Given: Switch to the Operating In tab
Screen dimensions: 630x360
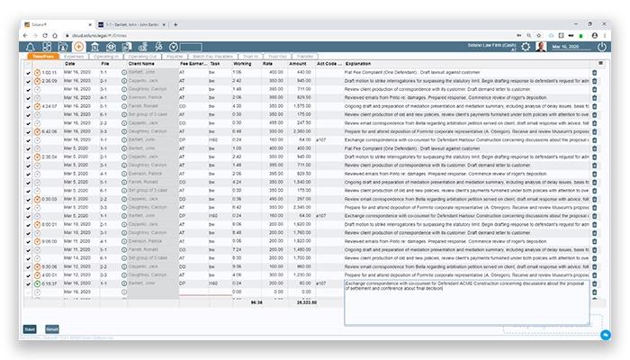Looking at the screenshot, I should [x=106, y=57].
